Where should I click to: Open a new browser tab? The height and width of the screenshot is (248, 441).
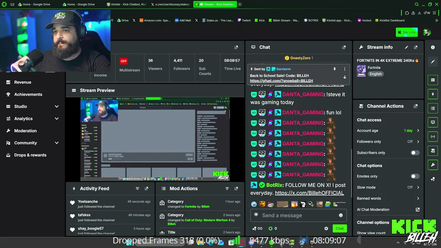[x=240, y=4]
